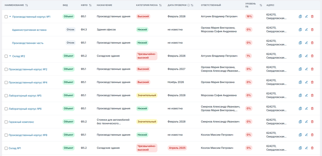
Task: Open the Производственный корпус №8 link
Action: click(28, 135)
